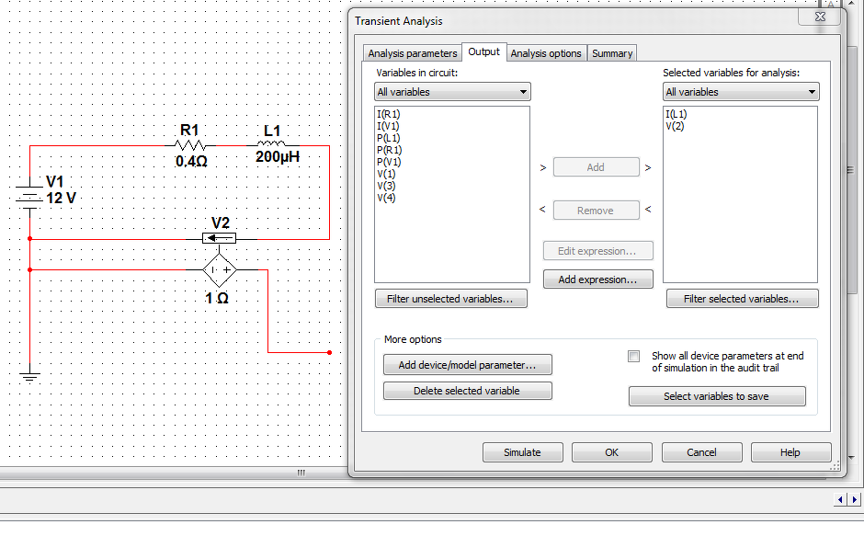Click the Simulate button
This screenshot has width=864, height=536.
[x=522, y=452]
